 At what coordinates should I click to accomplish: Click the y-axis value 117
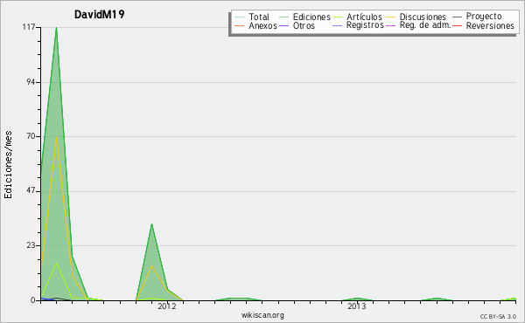(x=29, y=27)
